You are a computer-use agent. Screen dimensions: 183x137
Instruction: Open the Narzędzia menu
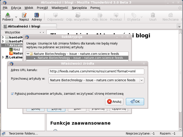[79, 8]
